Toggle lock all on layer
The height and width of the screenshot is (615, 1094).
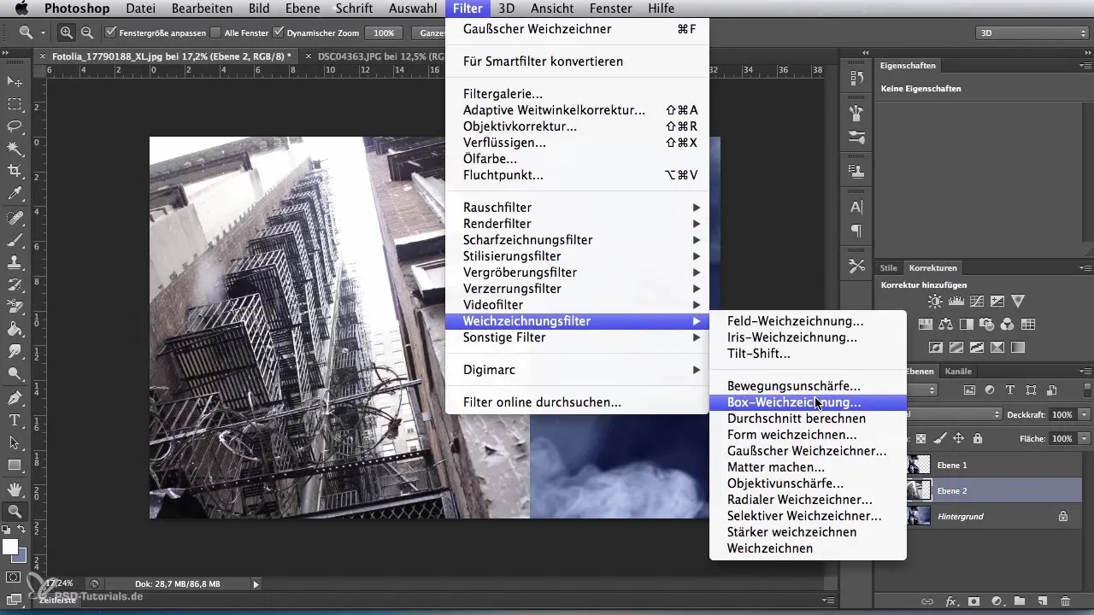(x=978, y=438)
